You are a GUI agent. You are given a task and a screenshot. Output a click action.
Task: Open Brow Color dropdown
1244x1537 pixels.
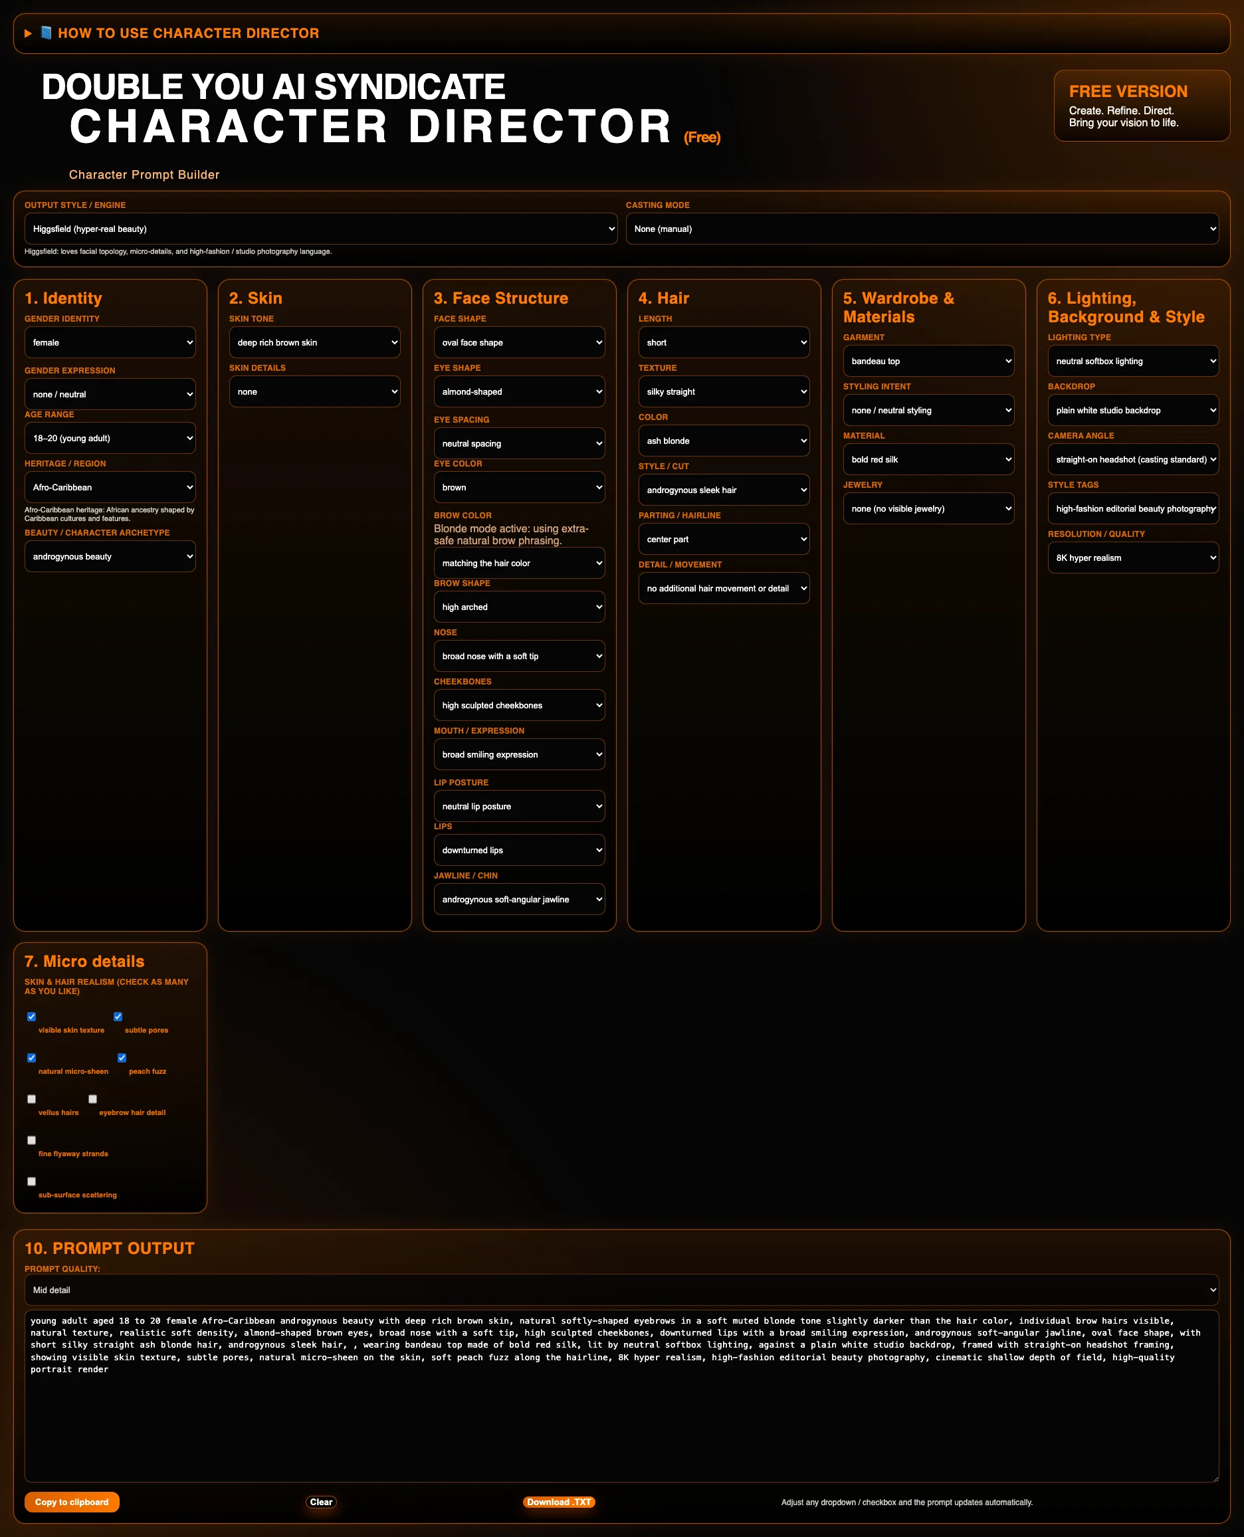point(519,564)
